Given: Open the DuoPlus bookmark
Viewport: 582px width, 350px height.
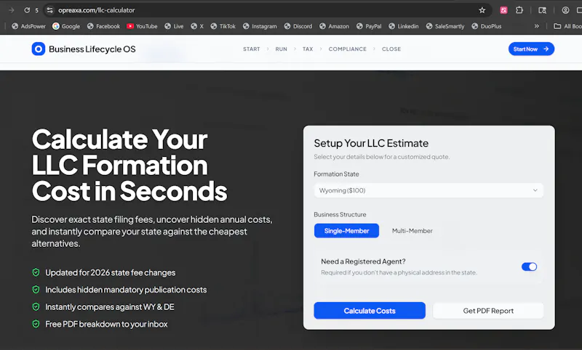Looking at the screenshot, I should coord(486,26).
